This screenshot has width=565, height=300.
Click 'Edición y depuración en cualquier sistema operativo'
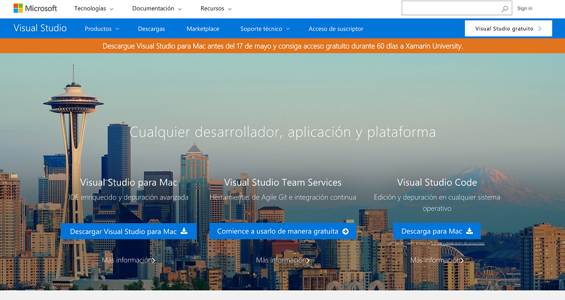(x=437, y=203)
